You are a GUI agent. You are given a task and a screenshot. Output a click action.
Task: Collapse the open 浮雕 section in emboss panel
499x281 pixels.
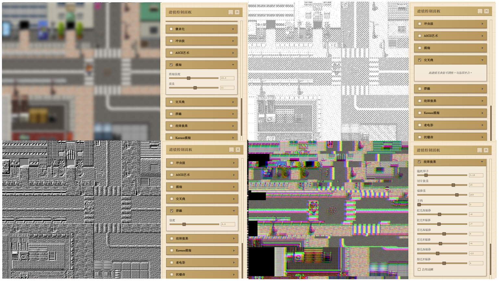click(234, 211)
